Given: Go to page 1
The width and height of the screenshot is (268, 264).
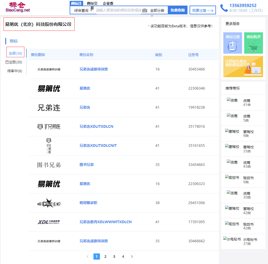Looking at the screenshot, I should [x=97, y=256].
